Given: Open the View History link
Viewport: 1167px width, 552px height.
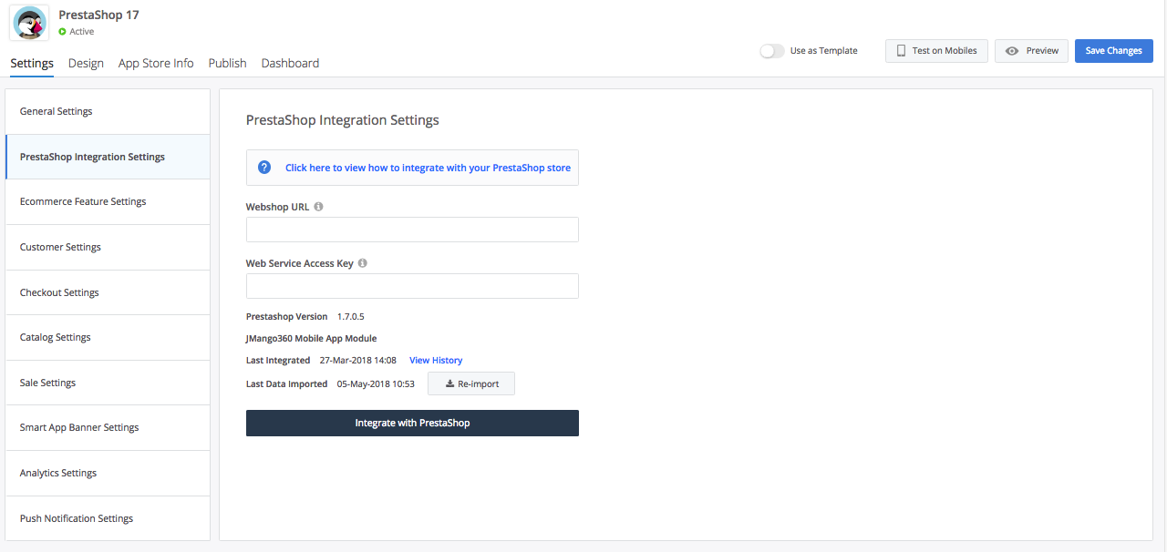Looking at the screenshot, I should (436, 361).
